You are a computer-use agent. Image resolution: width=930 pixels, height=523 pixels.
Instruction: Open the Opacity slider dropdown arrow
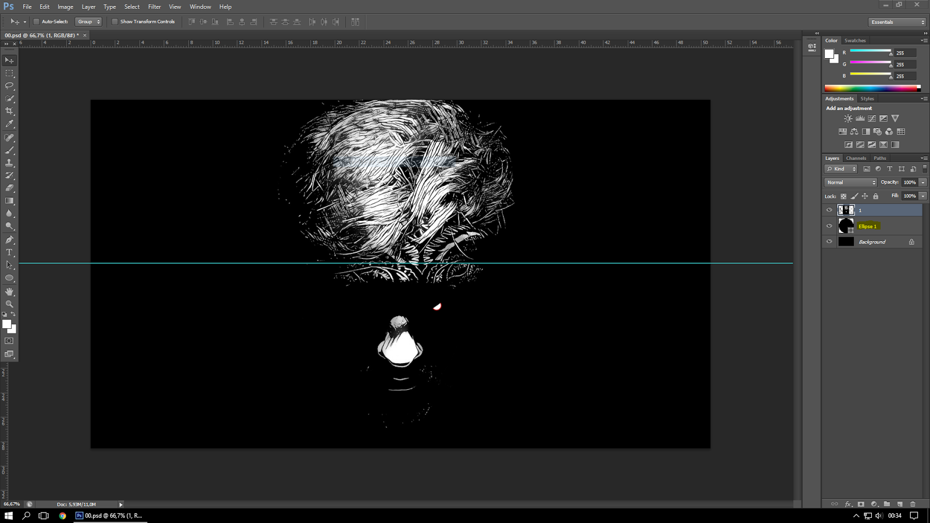tap(923, 182)
